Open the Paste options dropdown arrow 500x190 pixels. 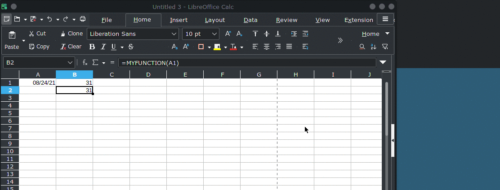pos(23,41)
